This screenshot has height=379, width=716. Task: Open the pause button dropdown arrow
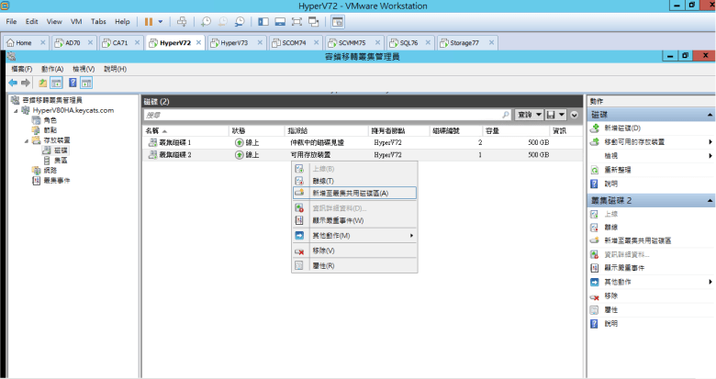tap(162, 20)
